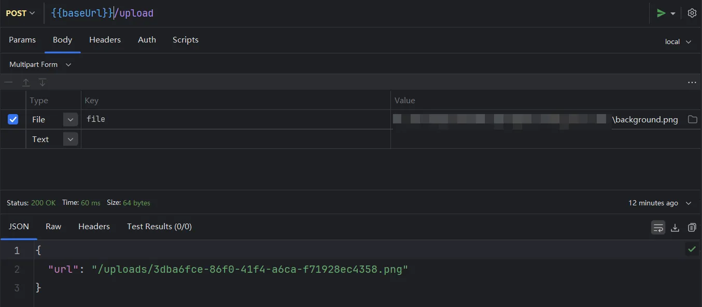Image resolution: width=702 pixels, height=307 pixels.
Task: Send the request with green arrow
Action: click(661, 13)
